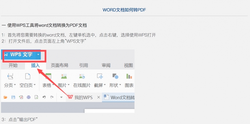Click the export to PDF quick toolbar icon
This screenshot has height=124, width=250.
[x=21, y=97]
